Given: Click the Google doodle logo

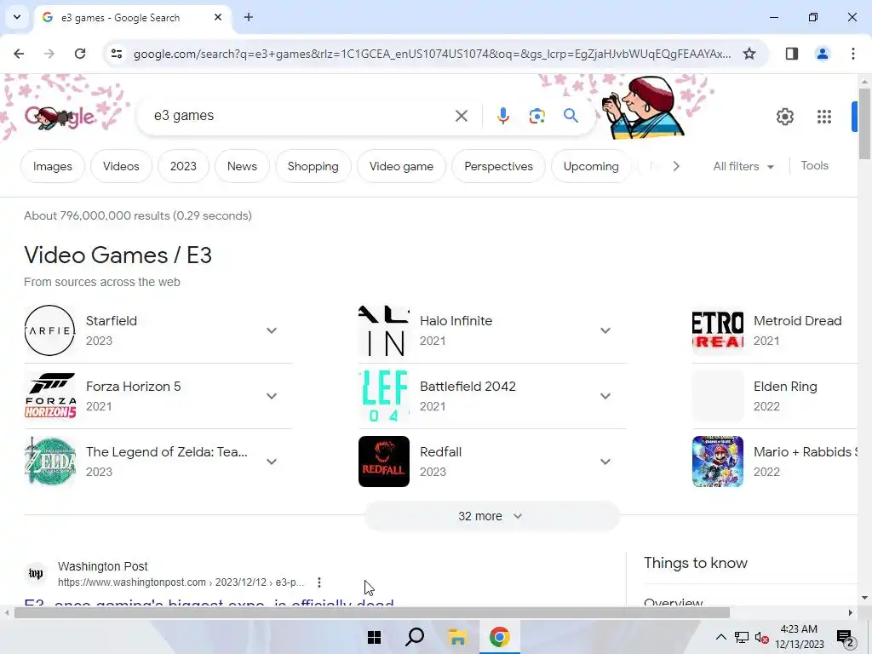Looking at the screenshot, I should click(x=60, y=117).
